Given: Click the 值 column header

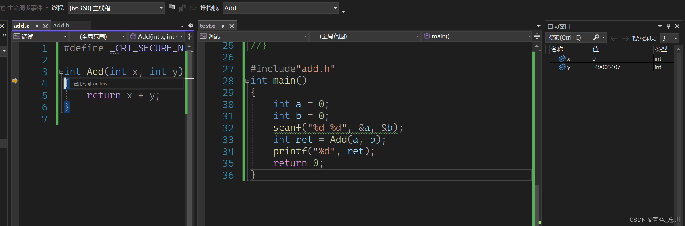Looking at the screenshot, I should [595, 49].
